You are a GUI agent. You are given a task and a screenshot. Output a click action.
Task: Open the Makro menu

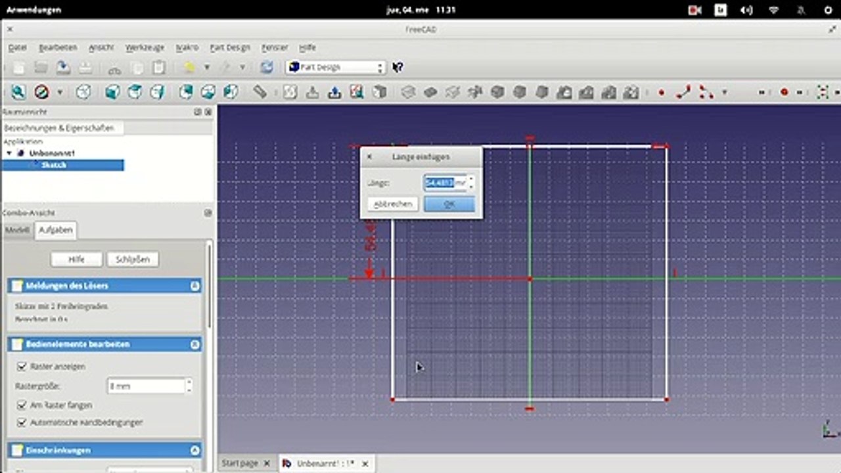187,47
